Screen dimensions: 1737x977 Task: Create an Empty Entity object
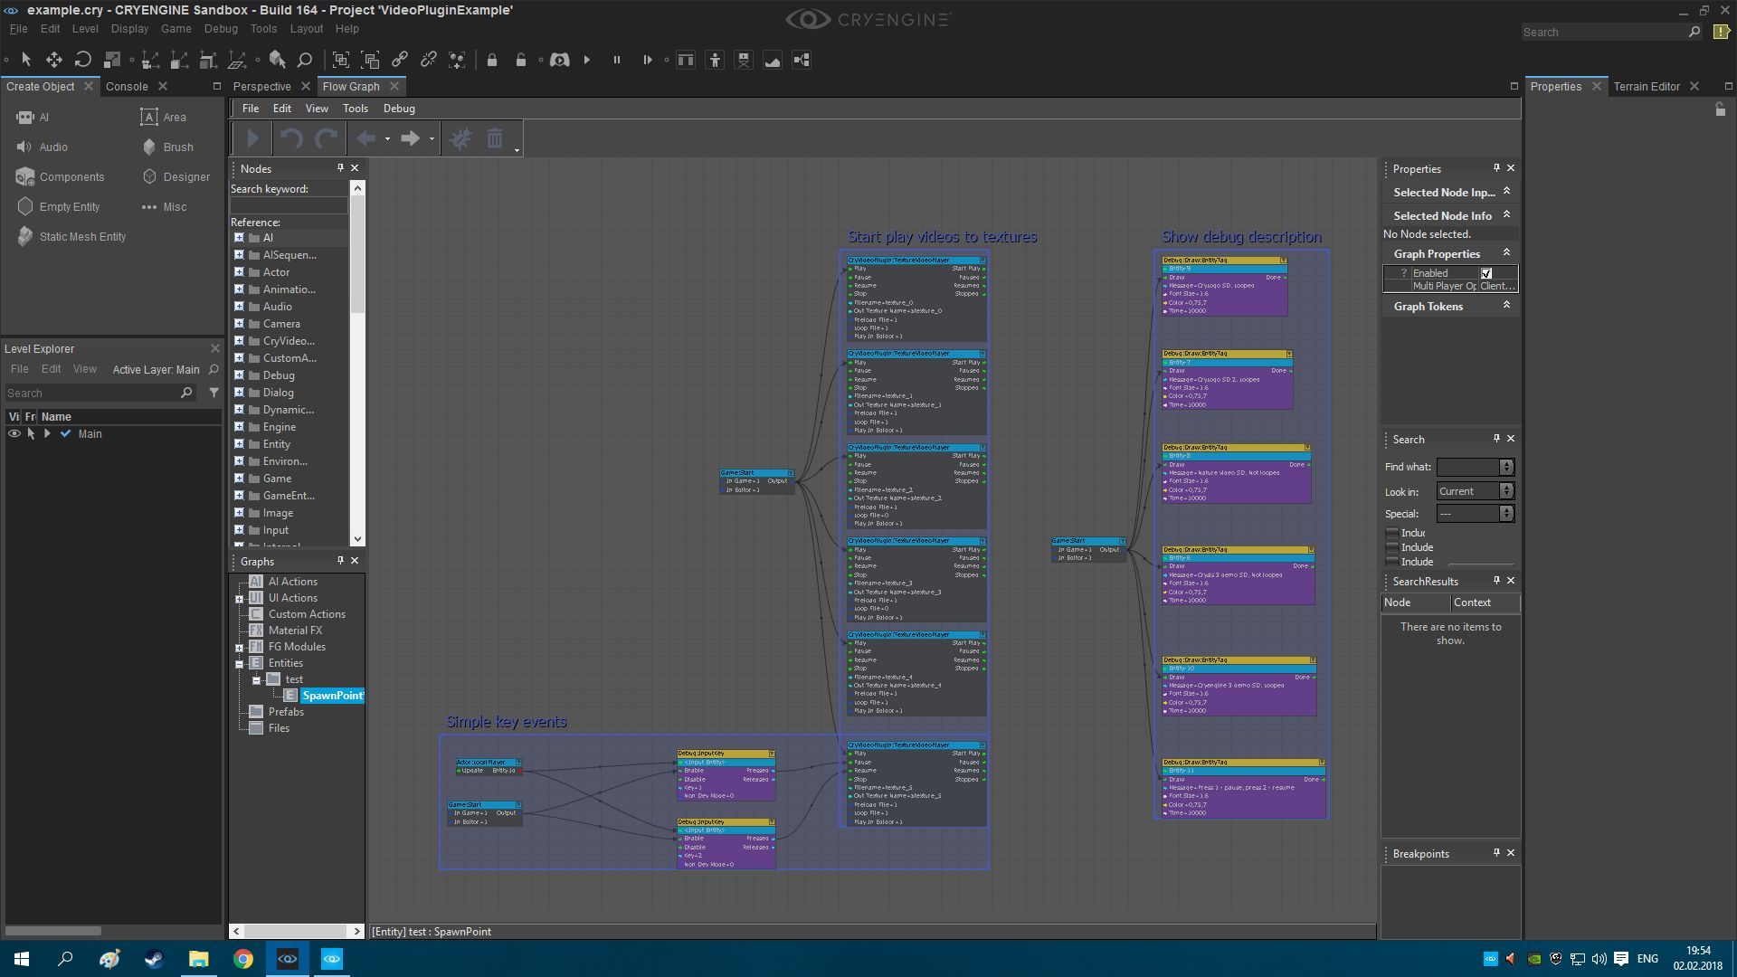(x=59, y=207)
